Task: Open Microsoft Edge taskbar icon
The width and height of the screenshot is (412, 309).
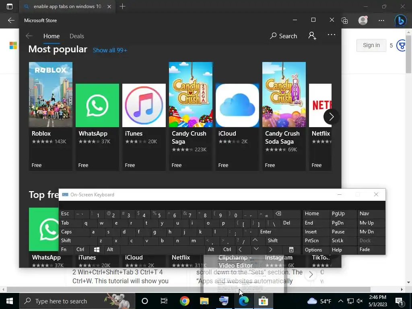Action: (243, 301)
